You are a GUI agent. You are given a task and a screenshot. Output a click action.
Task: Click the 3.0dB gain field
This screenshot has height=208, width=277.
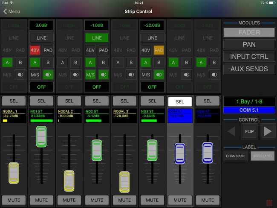pos(41,25)
